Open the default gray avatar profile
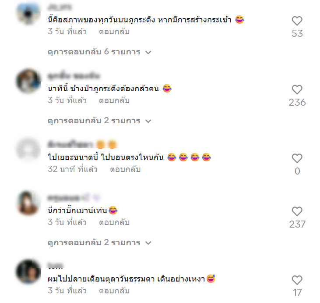Screen dimensions: 320x303 pyautogui.click(x=28, y=150)
